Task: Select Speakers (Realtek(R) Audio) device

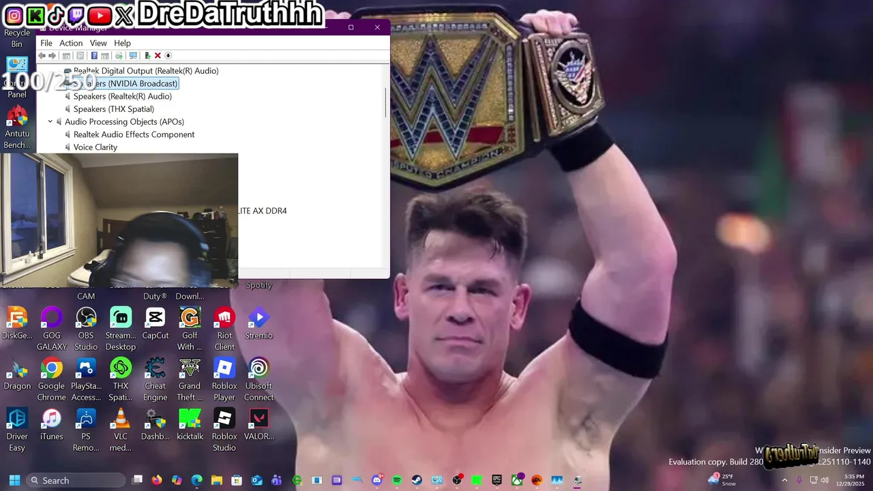Action: (123, 96)
